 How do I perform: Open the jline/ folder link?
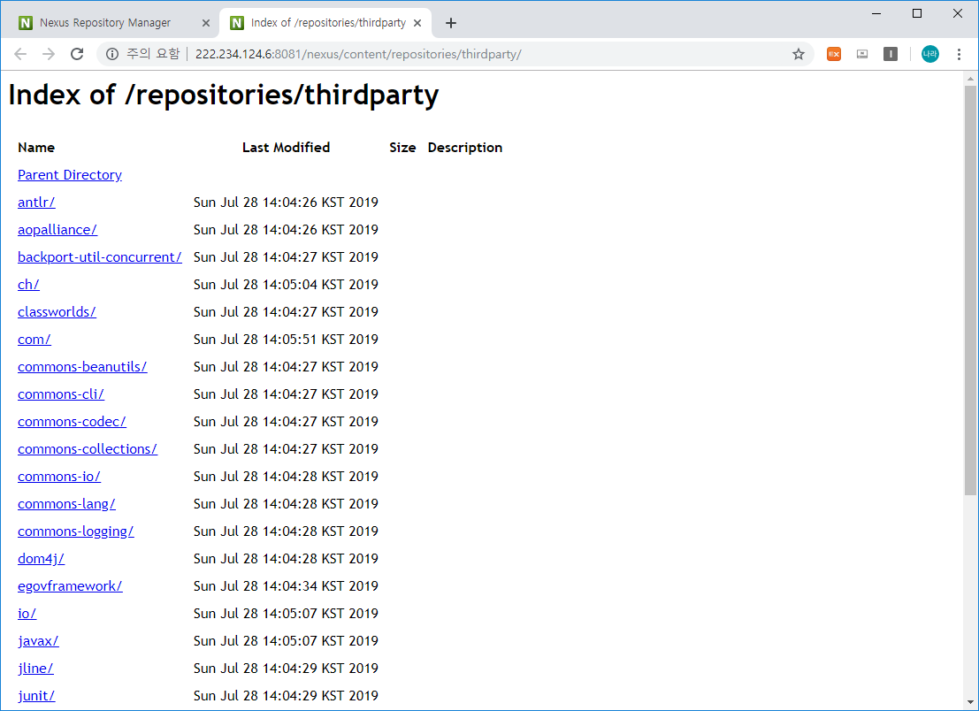pos(35,669)
